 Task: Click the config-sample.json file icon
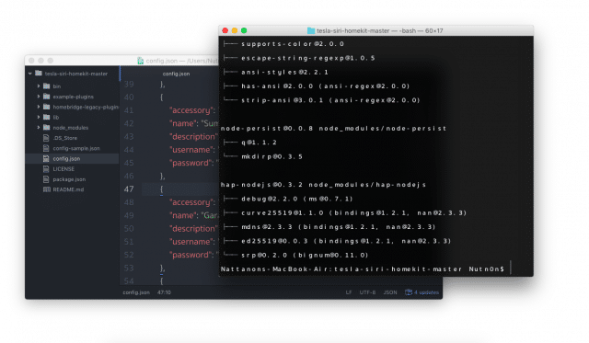tap(46, 148)
